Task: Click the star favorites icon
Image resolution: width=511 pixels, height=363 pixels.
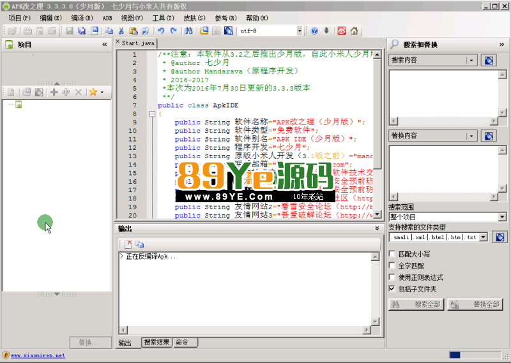Action: [93, 92]
